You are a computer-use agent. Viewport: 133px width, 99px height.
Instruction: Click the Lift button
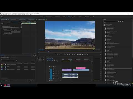click(x=78, y=54)
